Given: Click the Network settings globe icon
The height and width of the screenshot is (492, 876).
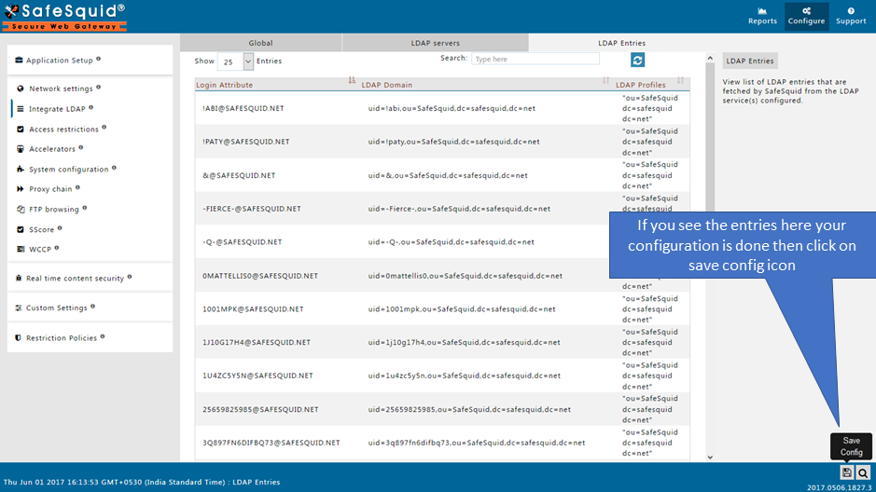Looking at the screenshot, I should [x=21, y=89].
